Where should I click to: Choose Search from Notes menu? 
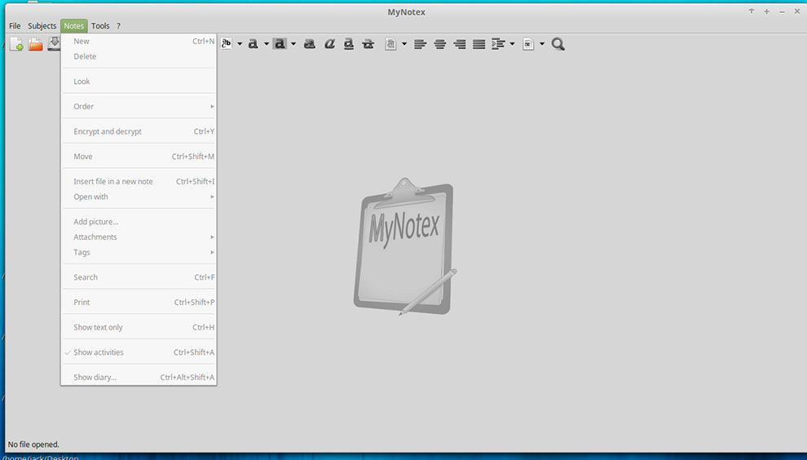pyautogui.click(x=139, y=277)
